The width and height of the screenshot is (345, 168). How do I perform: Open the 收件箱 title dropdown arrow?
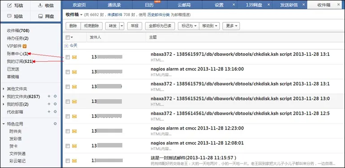[x=81, y=15]
